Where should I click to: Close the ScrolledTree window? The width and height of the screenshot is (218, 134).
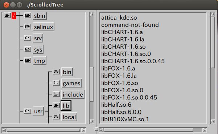6,5
